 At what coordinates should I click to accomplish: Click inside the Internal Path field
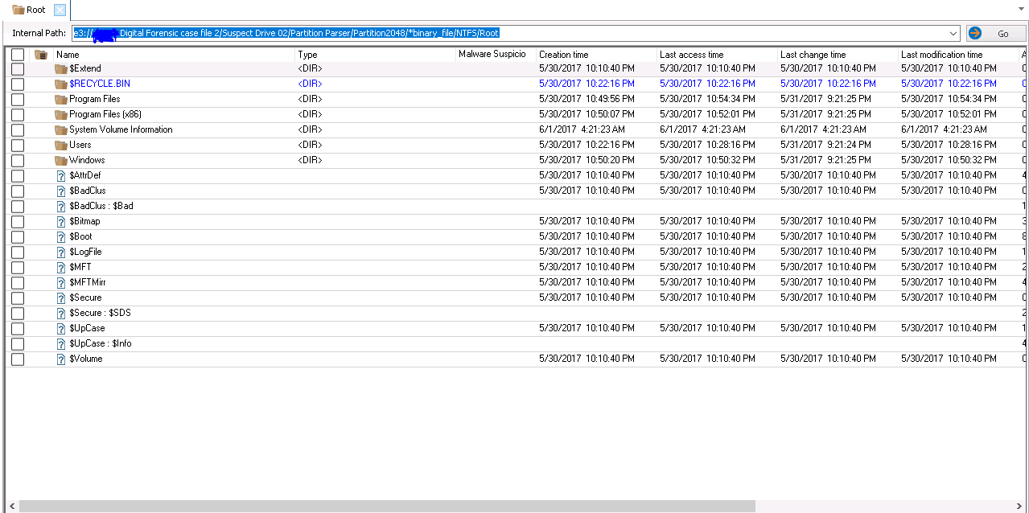coord(515,34)
